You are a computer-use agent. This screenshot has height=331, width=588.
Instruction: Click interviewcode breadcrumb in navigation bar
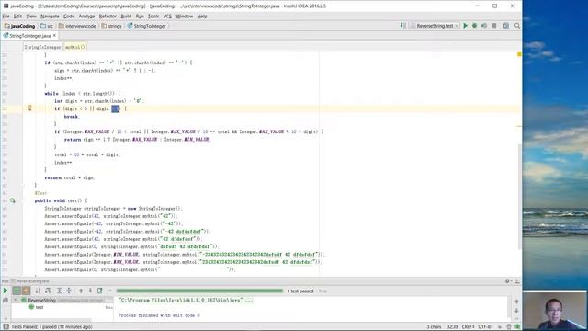77,26
